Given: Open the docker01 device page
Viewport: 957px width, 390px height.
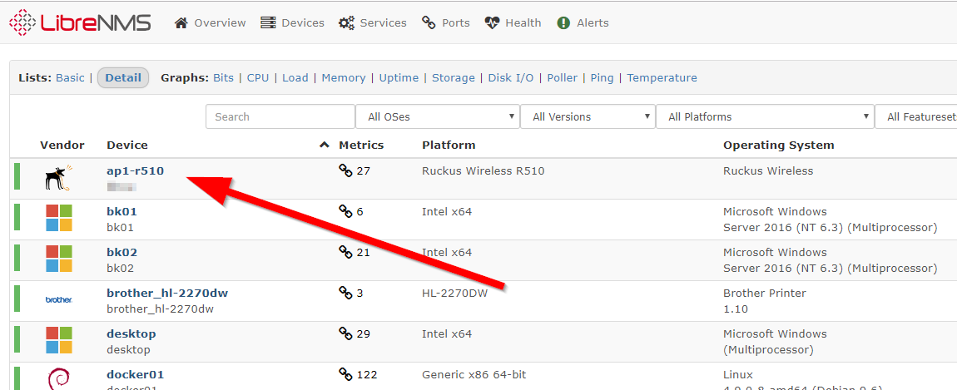Looking at the screenshot, I should point(135,375).
